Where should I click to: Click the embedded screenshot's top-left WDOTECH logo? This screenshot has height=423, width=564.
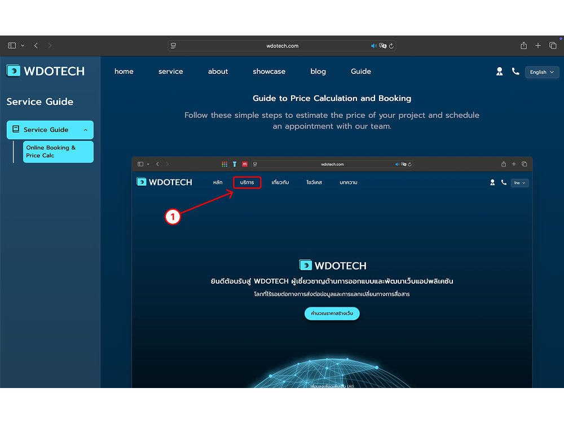[164, 182]
